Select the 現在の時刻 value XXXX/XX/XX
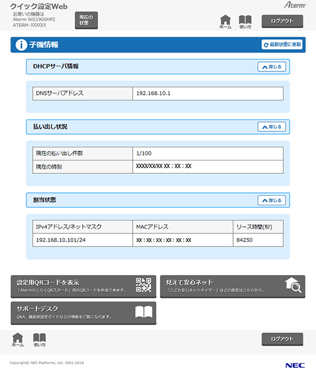 click(164, 166)
